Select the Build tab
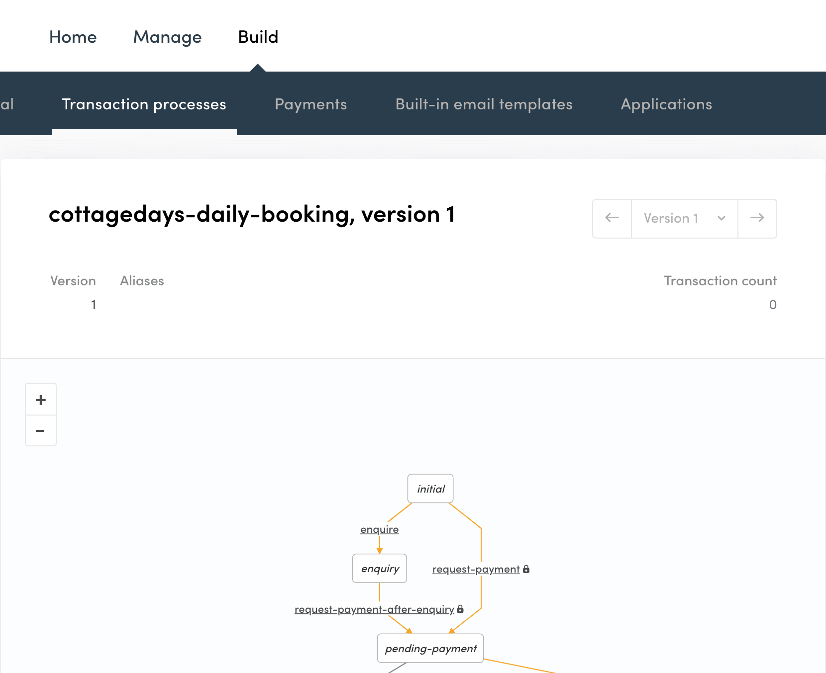The height and width of the screenshot is (673, 826). 258,37
